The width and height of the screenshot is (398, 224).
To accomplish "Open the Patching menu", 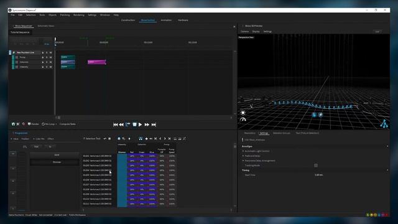I will point(65,15).
